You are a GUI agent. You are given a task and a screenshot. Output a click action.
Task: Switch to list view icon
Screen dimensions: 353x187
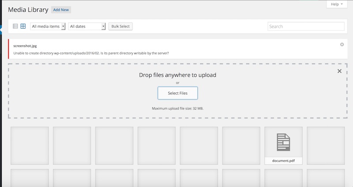(x=15, y=26)
